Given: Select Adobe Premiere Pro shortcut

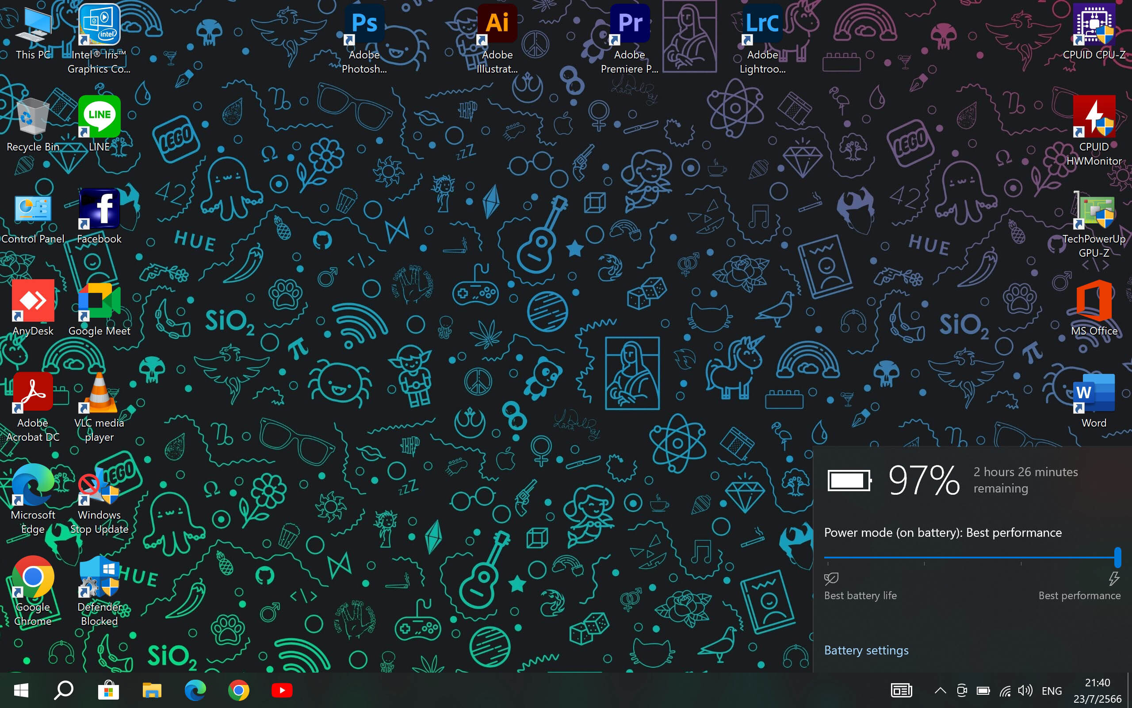Looking at the screenshot, I should (630, 38).
